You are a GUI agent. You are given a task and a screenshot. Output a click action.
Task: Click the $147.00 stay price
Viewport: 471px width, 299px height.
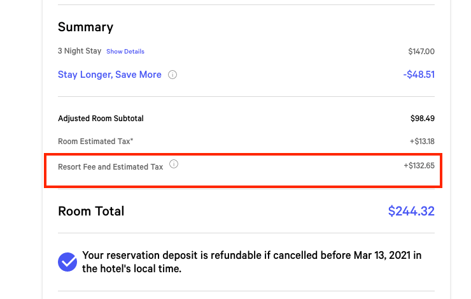[421, 52]
